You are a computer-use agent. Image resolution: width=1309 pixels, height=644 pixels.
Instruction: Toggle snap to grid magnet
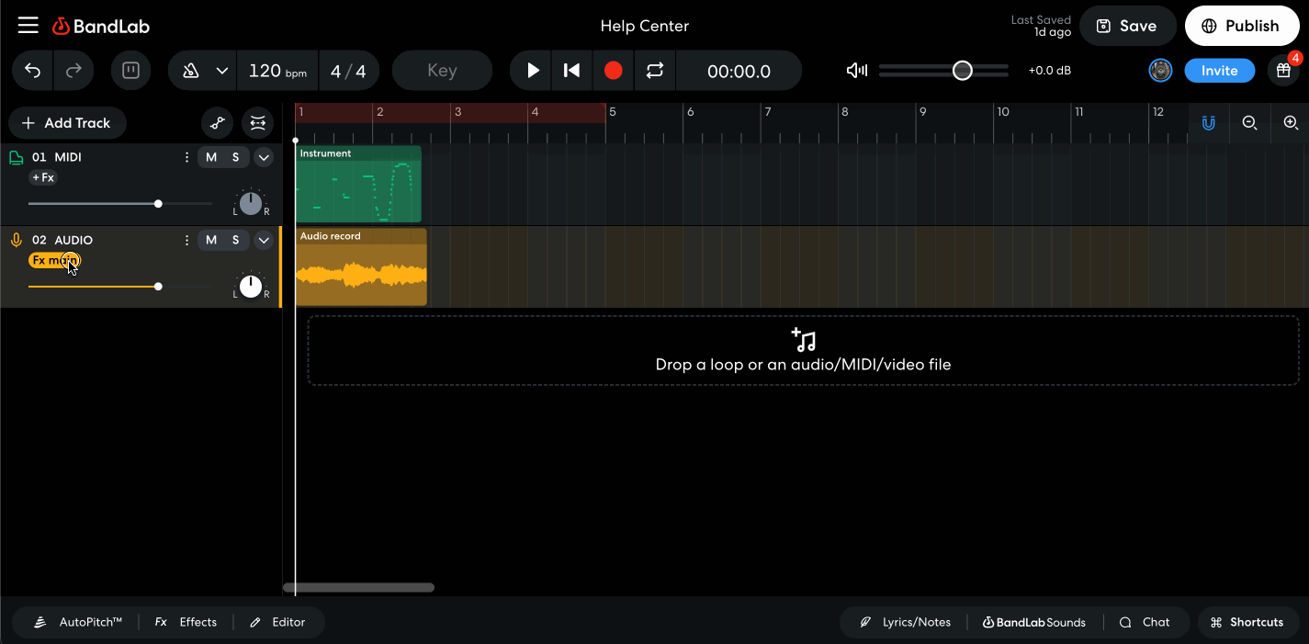[1209, 123]
